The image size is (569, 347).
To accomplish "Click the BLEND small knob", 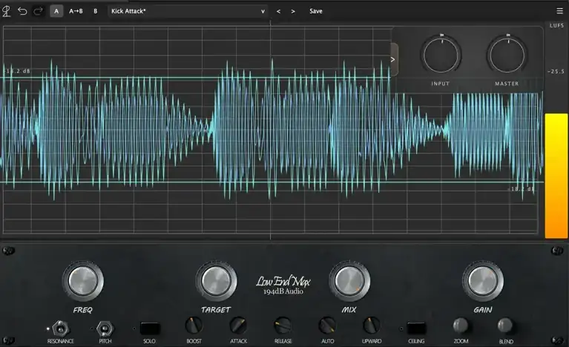I will pos(505,325).
